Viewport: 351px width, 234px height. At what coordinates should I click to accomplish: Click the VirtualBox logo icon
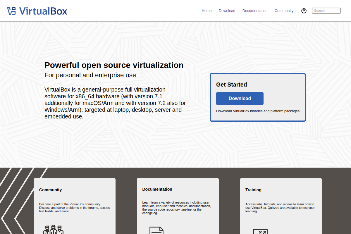pyautogui.click(x=11, y=11)
